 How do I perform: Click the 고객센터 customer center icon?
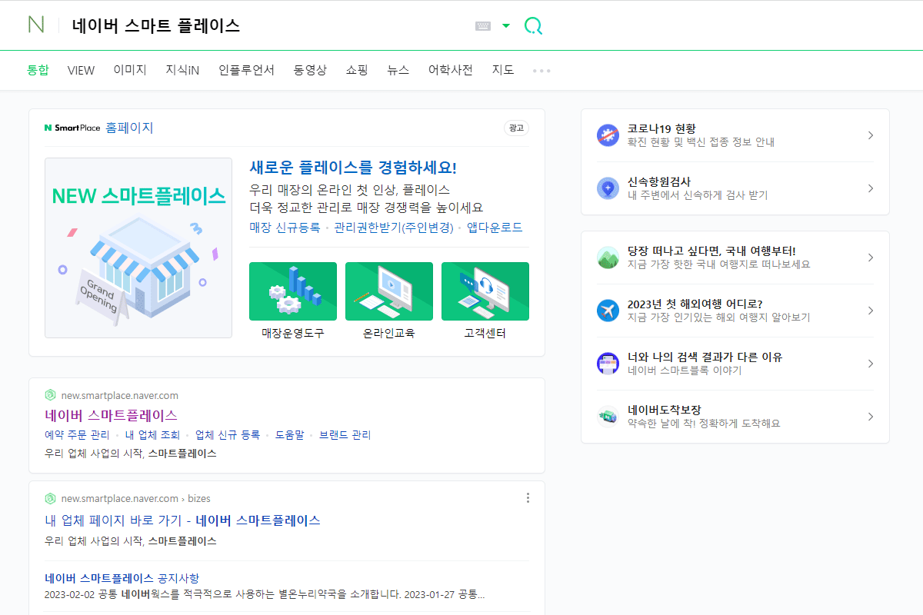(x=485, y=291)
